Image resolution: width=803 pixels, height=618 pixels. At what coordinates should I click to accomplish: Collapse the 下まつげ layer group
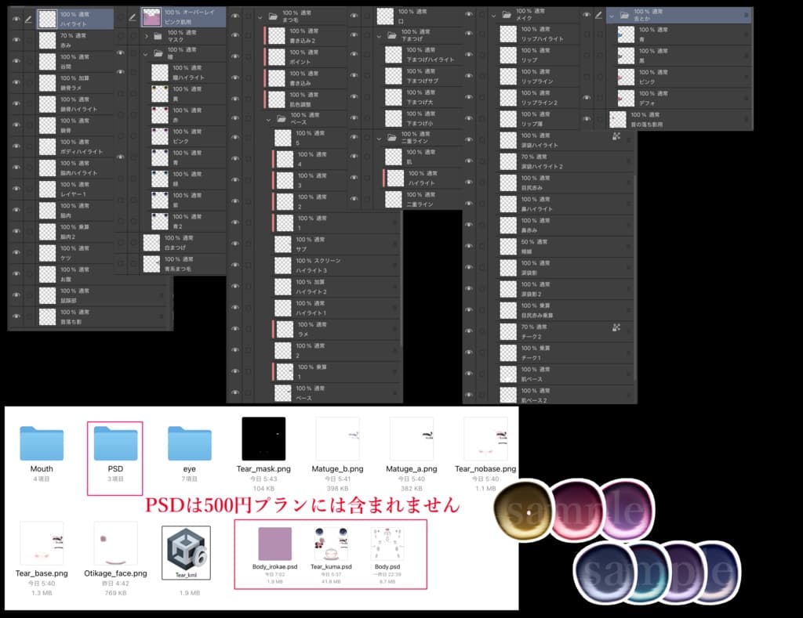point(379,36)
